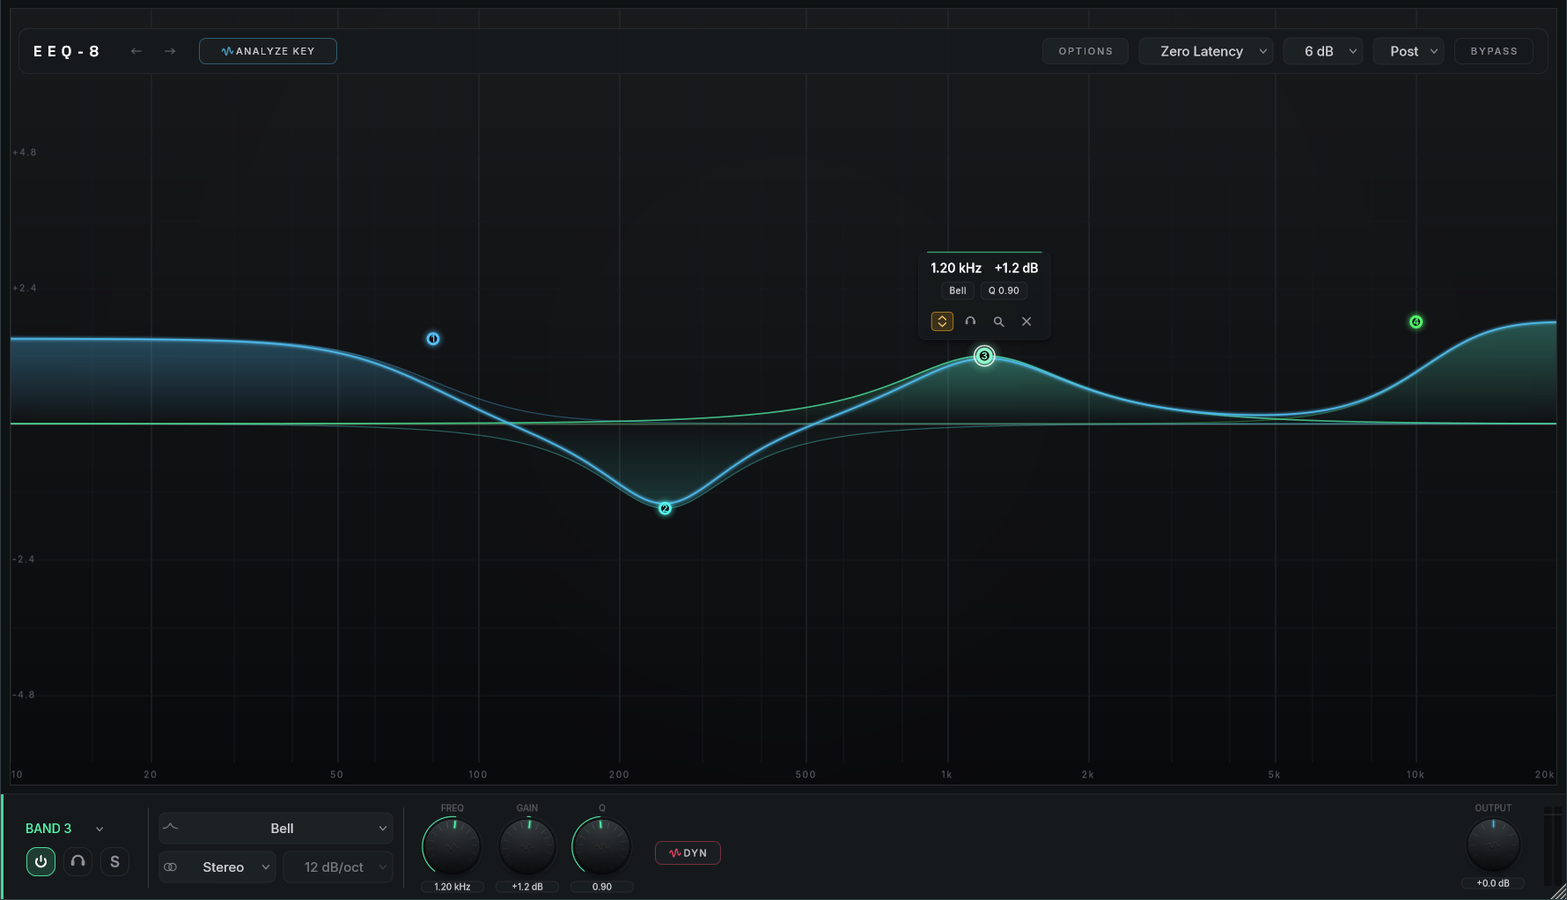This screenshot has height=900, width=1567.
Task: Click the Q knob
Action: click(x=602, y=846)
